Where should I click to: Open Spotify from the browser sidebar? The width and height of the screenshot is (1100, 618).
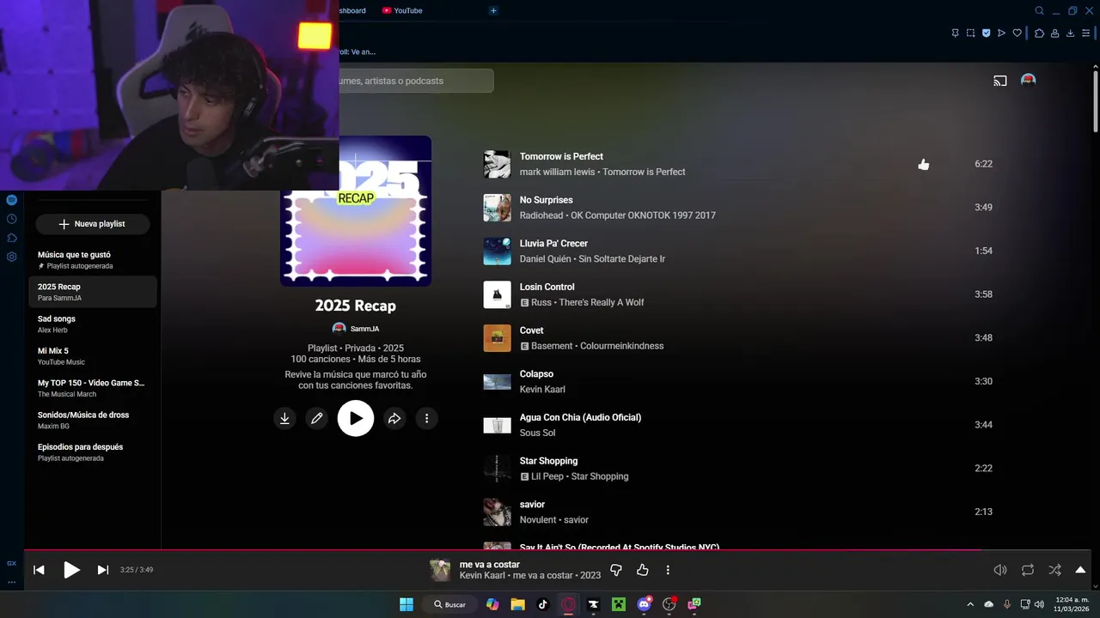[x=12, y=200]
